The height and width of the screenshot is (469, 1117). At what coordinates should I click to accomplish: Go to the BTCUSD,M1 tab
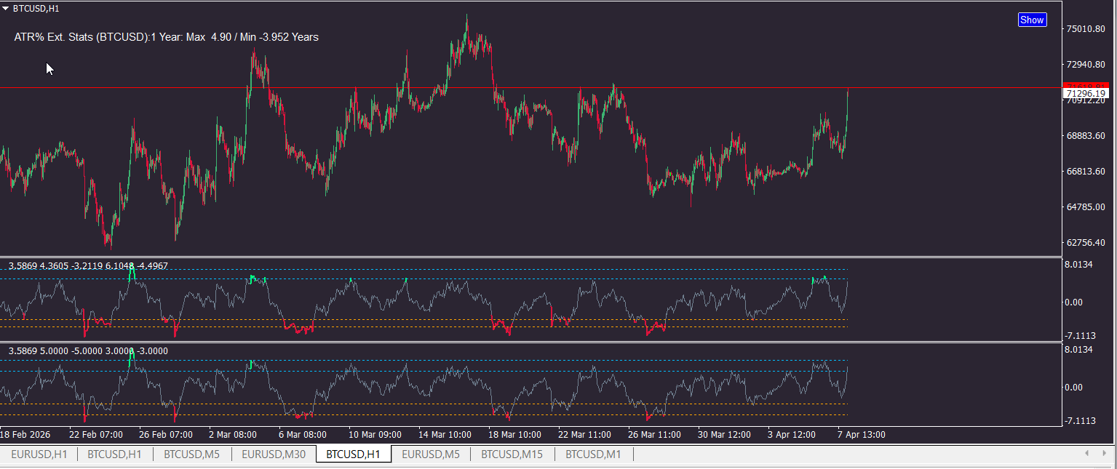593,454
